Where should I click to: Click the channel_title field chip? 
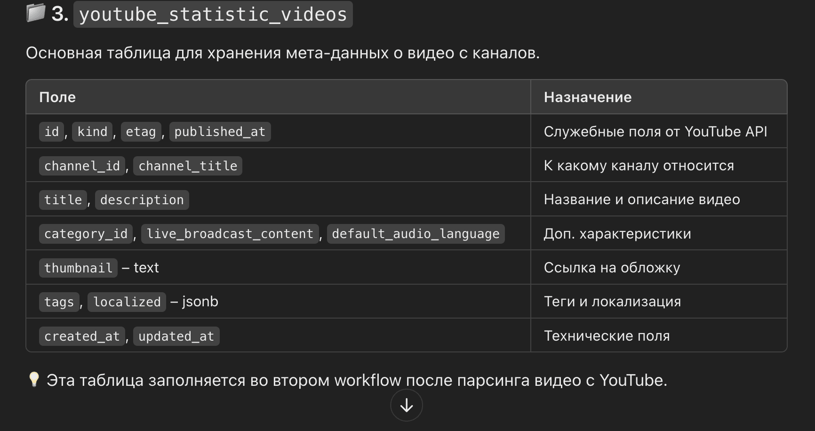(187, 166)
